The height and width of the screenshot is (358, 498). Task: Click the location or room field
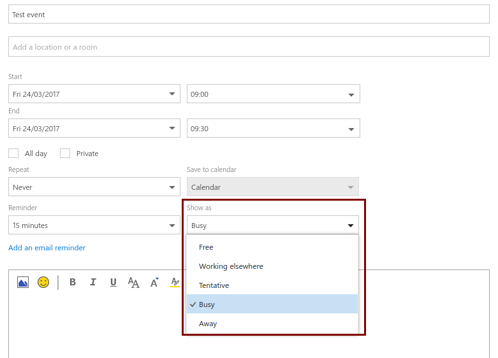[x=249, y=47]
